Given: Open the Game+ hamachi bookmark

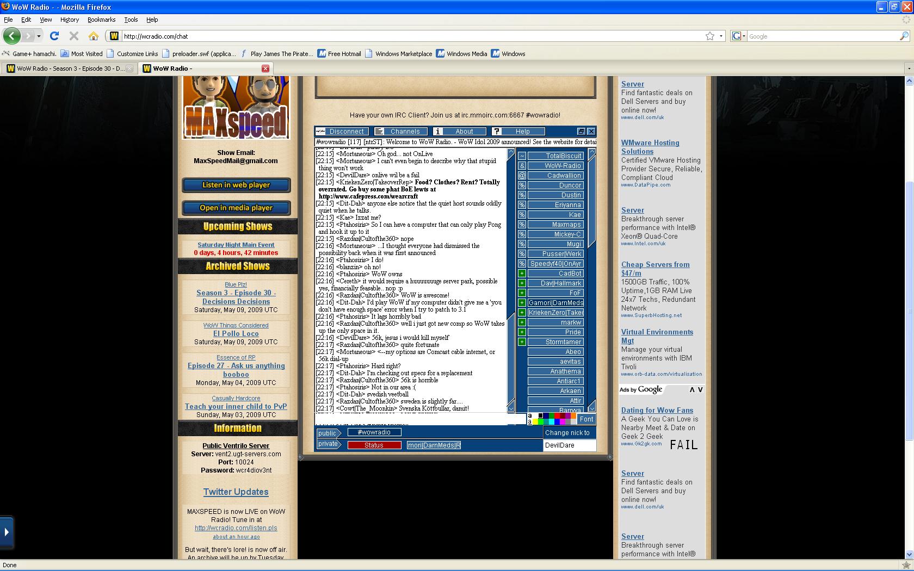Looking at the screenshot, I should pyautogui.click(x=29, y=53).
